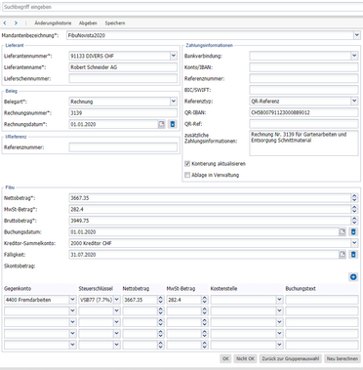Select Zahlungsinformationen Referenznummer field
Screen dimensions: 363x370
tap(303, 79)
